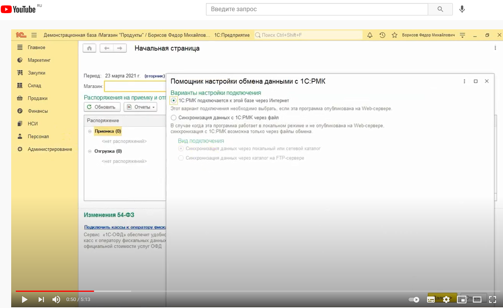This screenshot has height=308, width=503.
Task: Enter fullscreen video mode
Action: (492, 299)
